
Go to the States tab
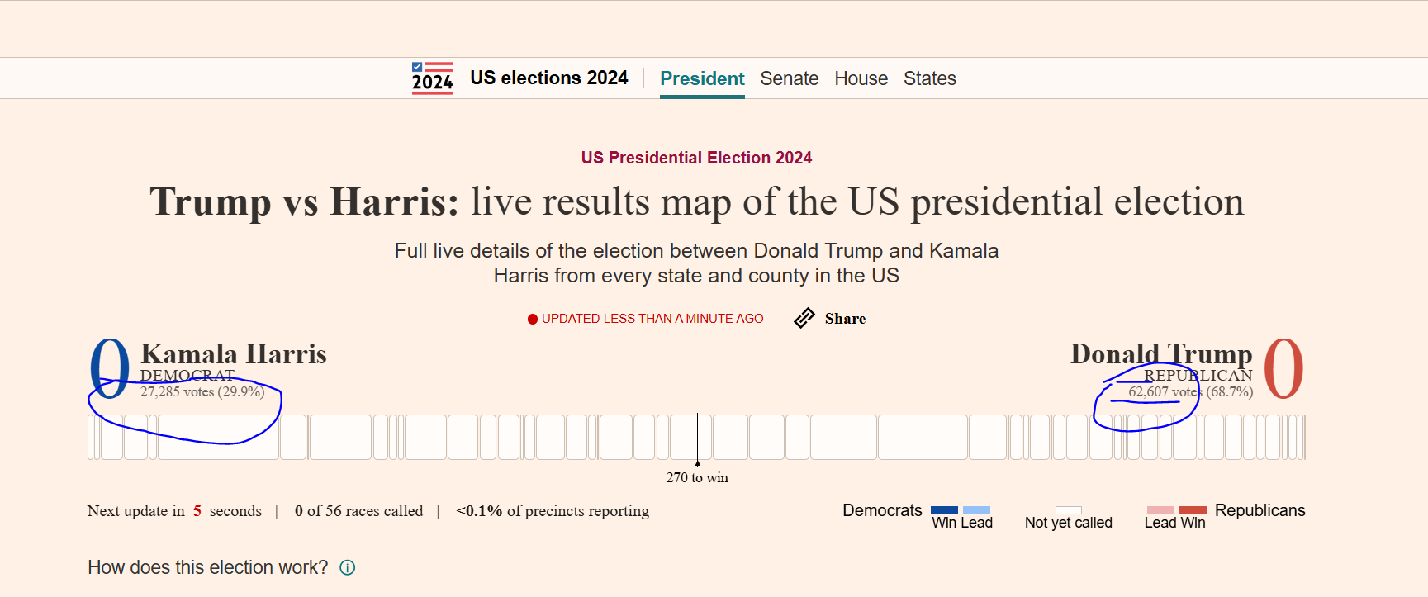click(929, 78)
